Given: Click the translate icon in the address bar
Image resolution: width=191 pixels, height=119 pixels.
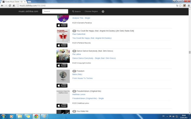Looking at the screenshot, I should coord(177,6).
